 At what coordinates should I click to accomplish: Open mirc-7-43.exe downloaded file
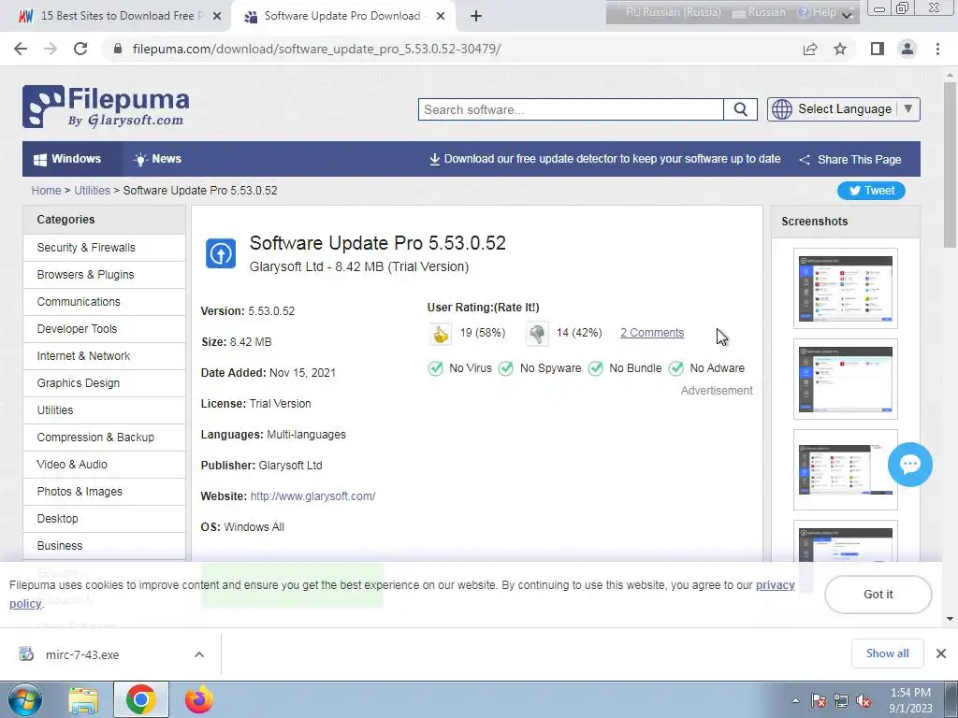[x=82, y=654]
